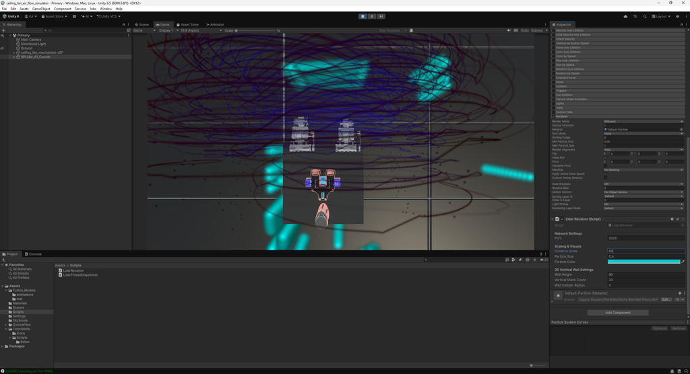Toggle Game view mute audio icon
690x374 pixels.
tap(509, 30)
